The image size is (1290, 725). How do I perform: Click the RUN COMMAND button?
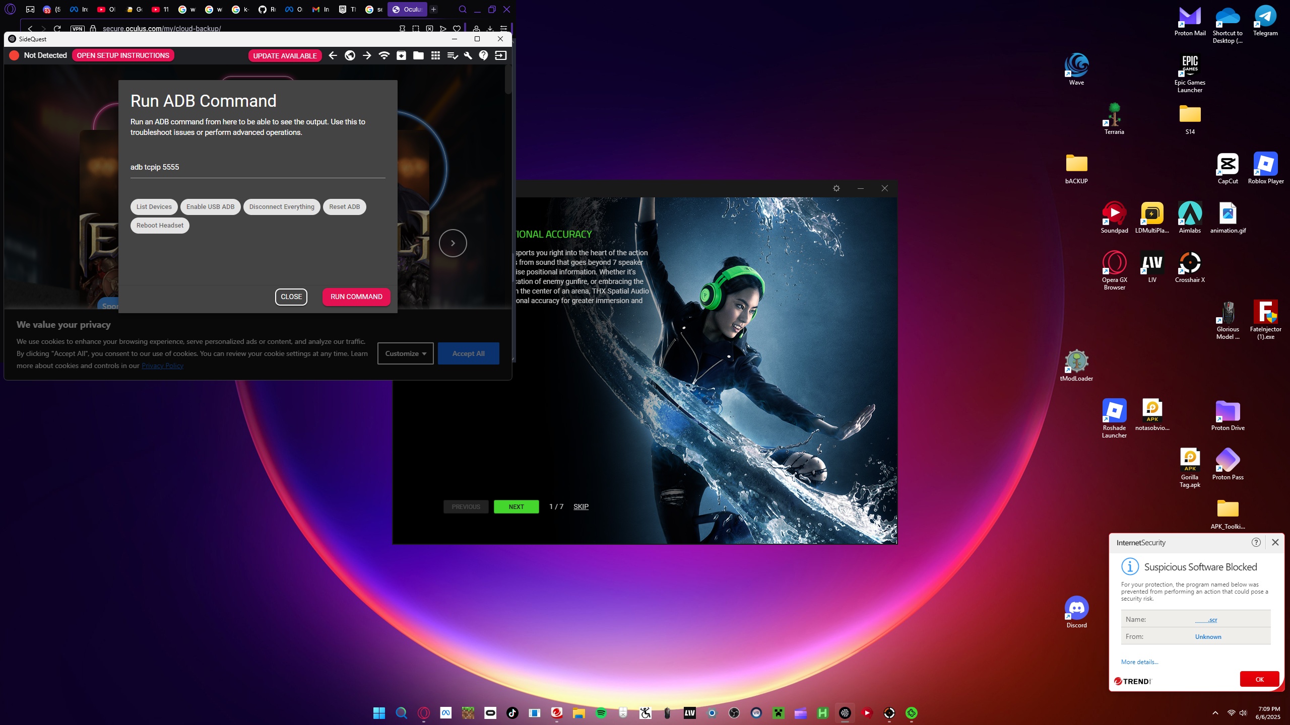[356, 297]
